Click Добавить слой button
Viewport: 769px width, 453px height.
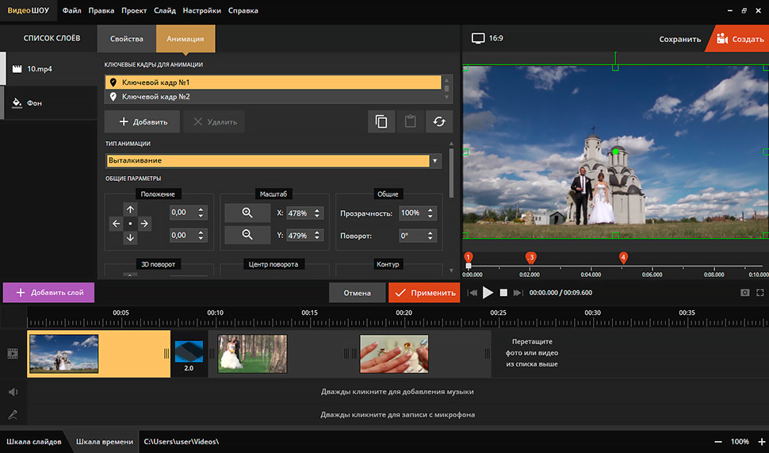click(x=49, y=293)
